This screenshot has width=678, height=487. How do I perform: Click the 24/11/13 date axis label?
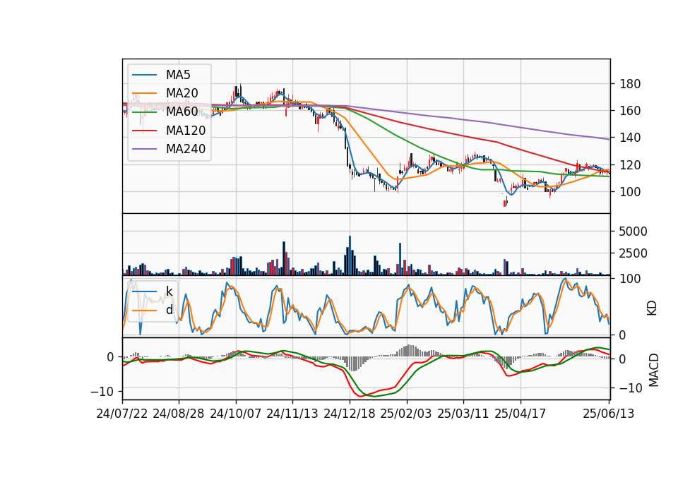292,414
